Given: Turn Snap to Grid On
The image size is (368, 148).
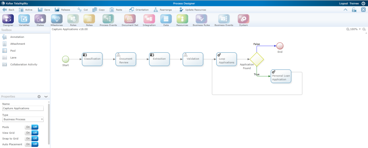Looking at the screenshot, I should (x=28, y=139).
